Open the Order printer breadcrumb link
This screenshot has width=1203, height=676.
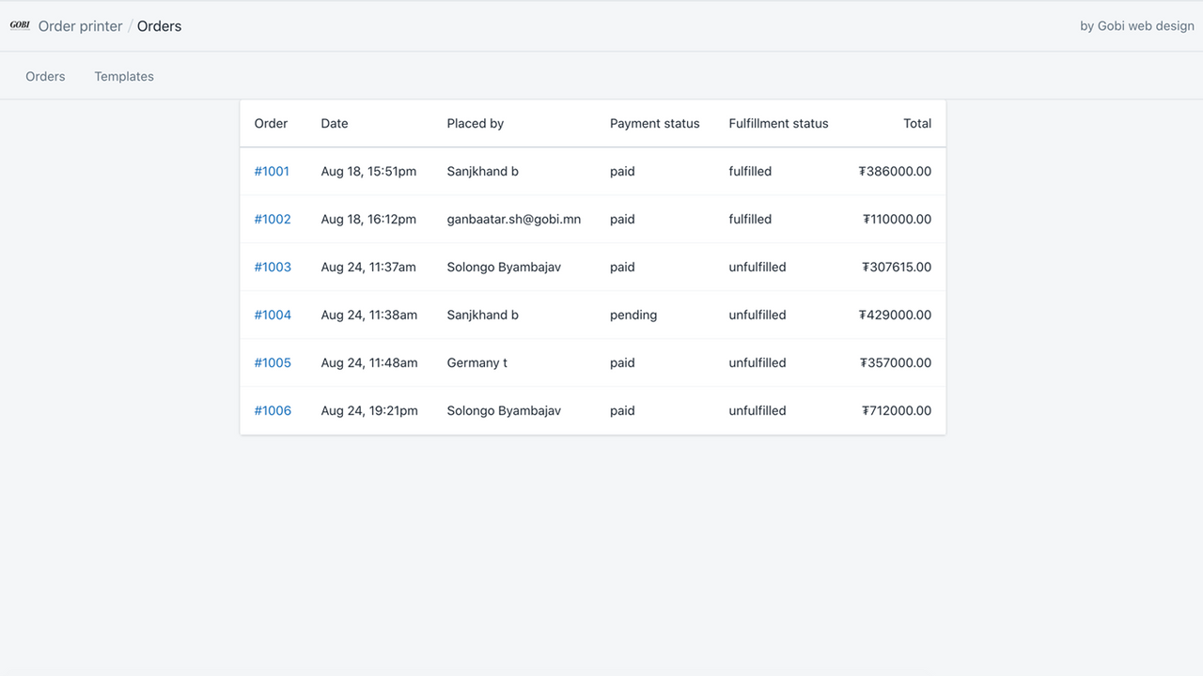point(80,26)
